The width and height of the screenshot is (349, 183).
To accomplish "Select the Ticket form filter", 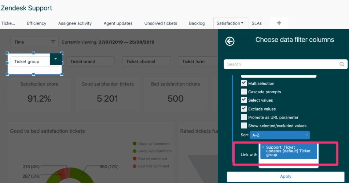I will point(198,61).
